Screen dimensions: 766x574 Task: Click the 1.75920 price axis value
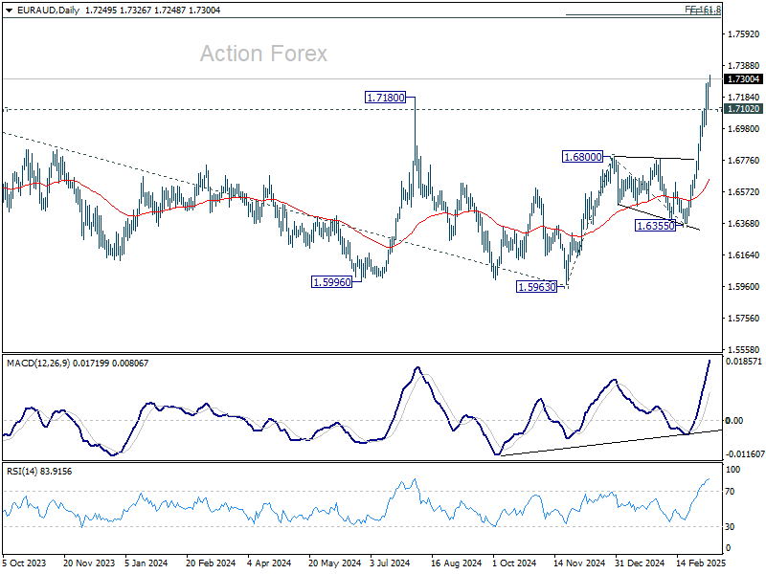pos(744,34)
